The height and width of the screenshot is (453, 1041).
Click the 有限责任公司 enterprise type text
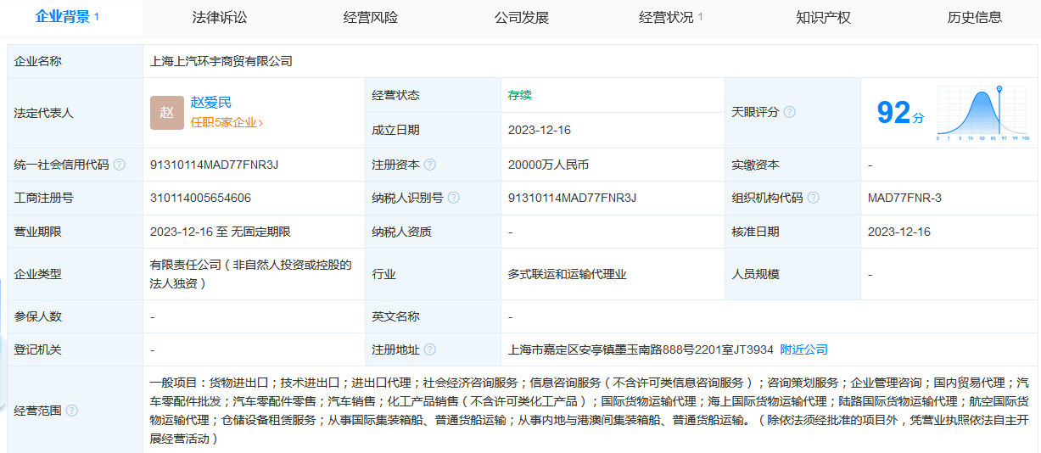pos(250,274)
